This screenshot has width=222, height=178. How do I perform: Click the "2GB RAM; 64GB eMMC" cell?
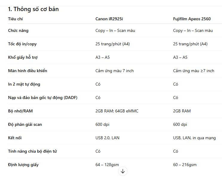[117, 111]
